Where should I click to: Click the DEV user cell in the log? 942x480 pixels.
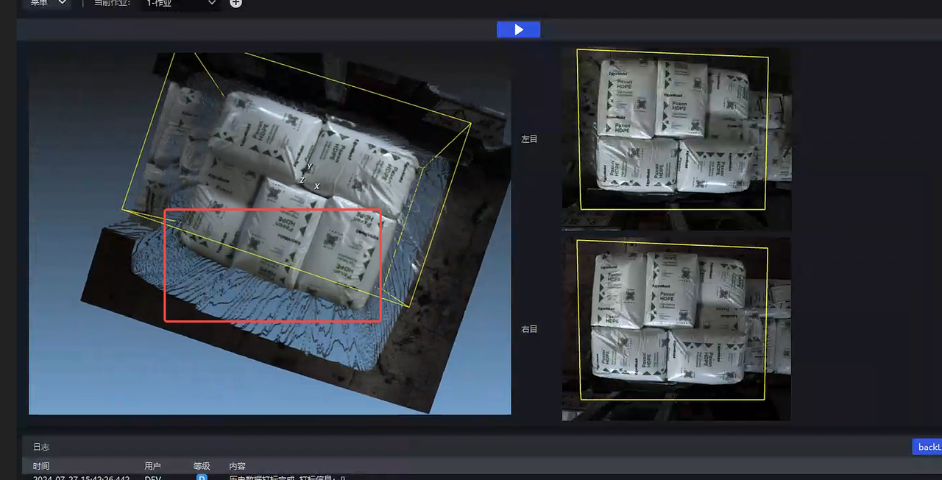point(152,477)
